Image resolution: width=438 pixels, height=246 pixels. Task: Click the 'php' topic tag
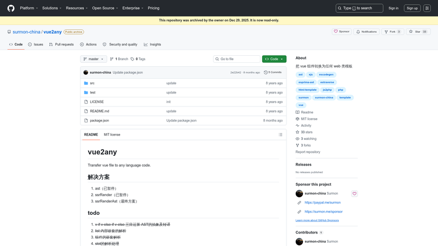point(341,90)
